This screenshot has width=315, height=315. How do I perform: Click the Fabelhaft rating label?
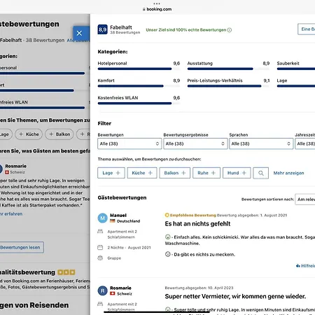pyautogui.click(x=121, y=27)
